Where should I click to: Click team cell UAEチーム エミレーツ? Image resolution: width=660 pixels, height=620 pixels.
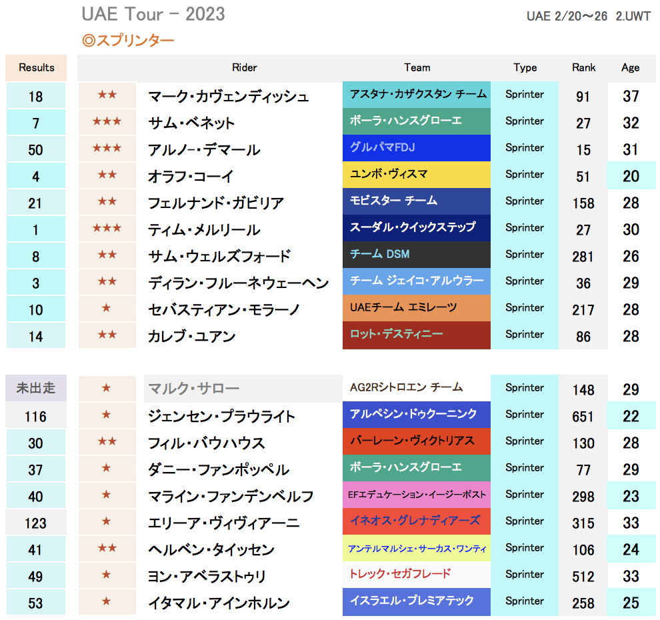tap(417, 308)
